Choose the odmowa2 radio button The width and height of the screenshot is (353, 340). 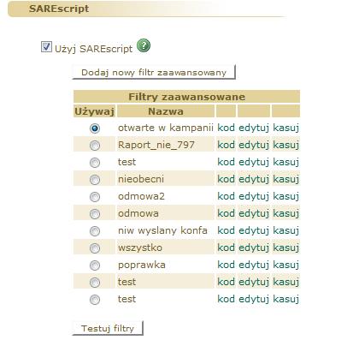point(95,197)
